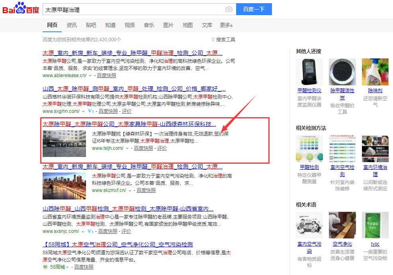Open the 更多 tab menu
393x275 pixels.
[x=226, y=25]
